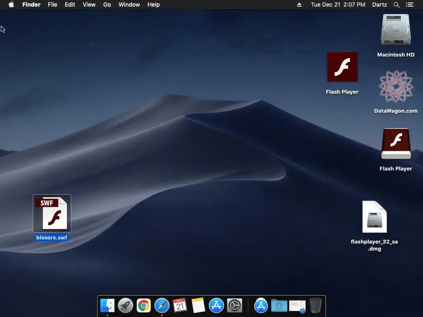Open Launchpad rocket icon in Dock
Screen dimensions: 423x317
pyautogui.click(x=126, y=306)
